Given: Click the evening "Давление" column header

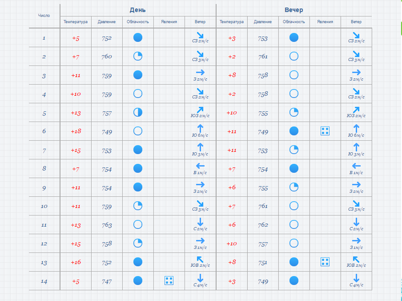Looking at the screenshot, I should 263,22.
